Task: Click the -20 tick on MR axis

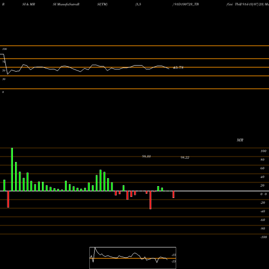Action: tap(263, 203)
